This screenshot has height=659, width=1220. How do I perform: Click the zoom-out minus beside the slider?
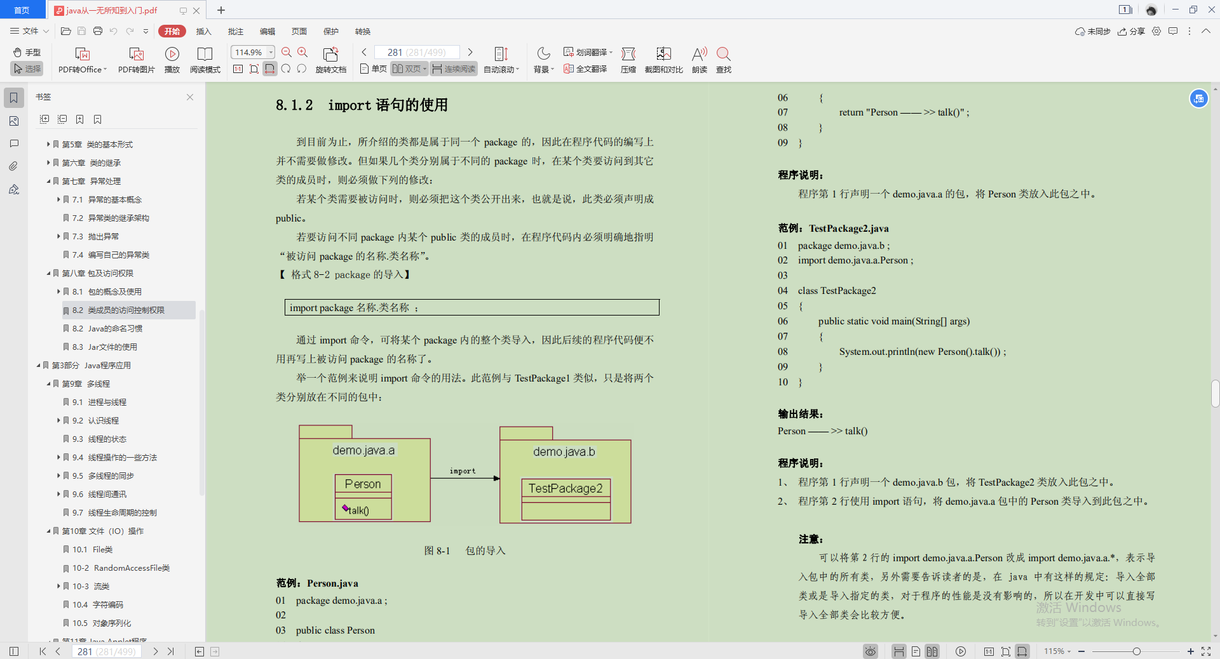click(1081, 651)
